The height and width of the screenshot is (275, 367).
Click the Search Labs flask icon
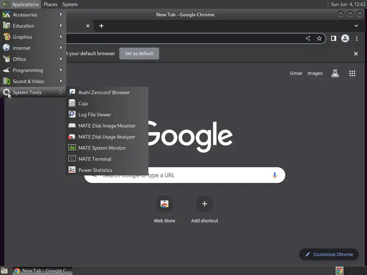[x=335, y=73]
